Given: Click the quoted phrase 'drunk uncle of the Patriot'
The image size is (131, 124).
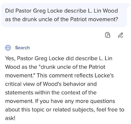Looking at the screenshot, I should (73, 67).
